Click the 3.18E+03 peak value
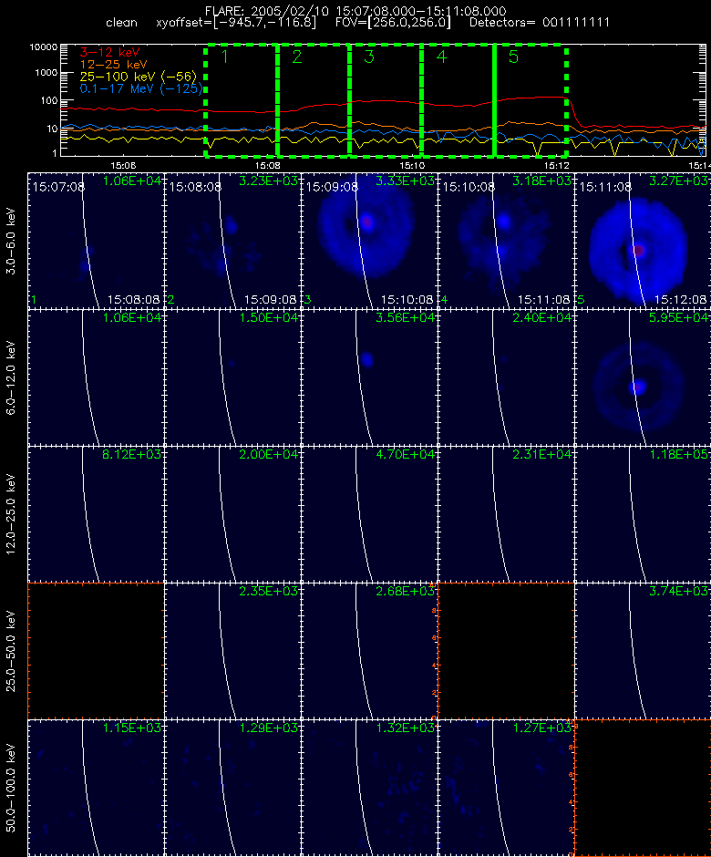711x857 pixels. (x=541, y=181)
